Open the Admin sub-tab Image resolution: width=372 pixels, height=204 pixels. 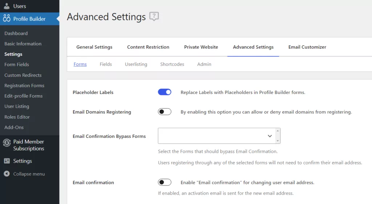click(204, 64)
